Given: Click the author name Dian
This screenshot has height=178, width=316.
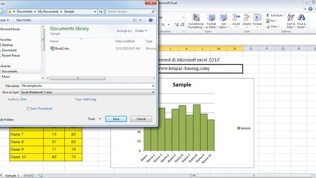Looking at the screenshot, I should click(24, 99).
